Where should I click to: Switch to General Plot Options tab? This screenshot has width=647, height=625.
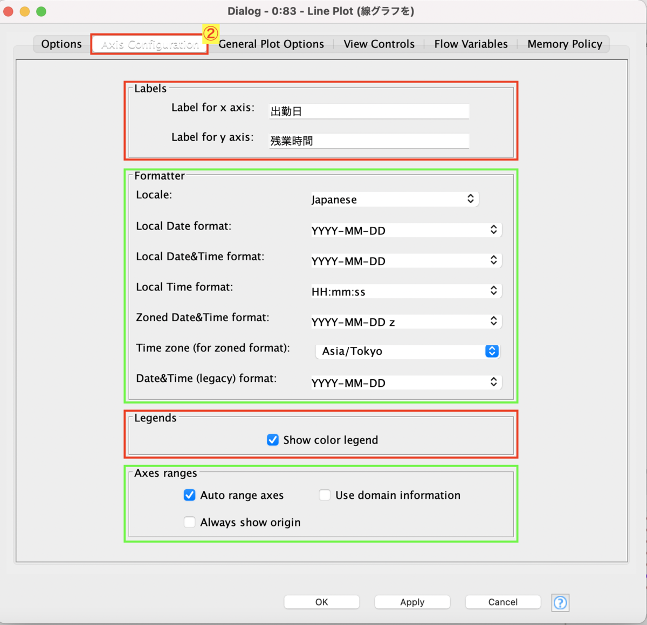pos(271,44)
